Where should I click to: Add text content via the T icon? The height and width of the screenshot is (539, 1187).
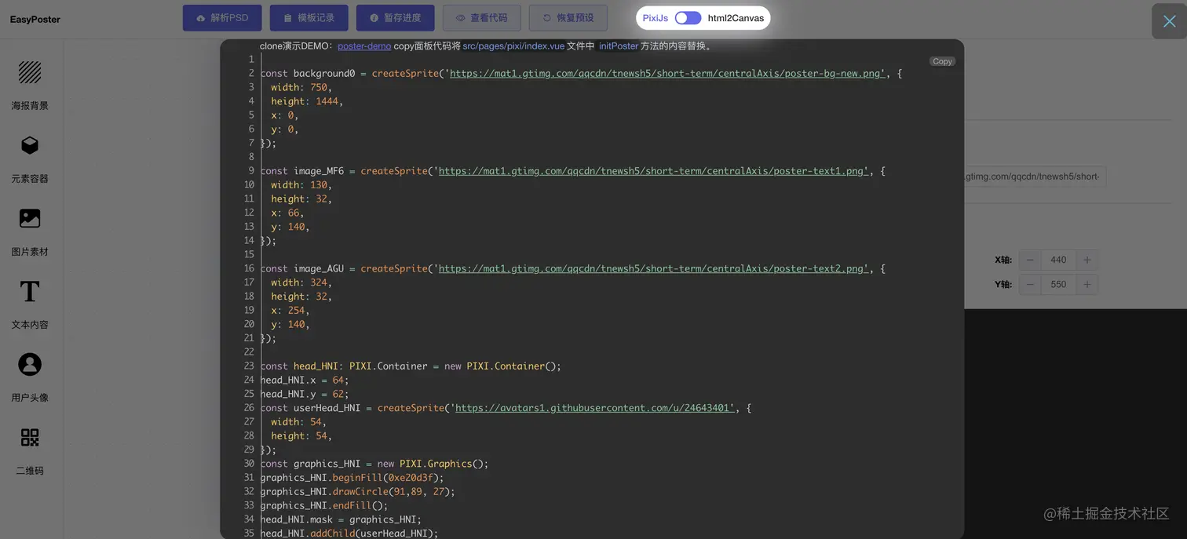[30, 292]
